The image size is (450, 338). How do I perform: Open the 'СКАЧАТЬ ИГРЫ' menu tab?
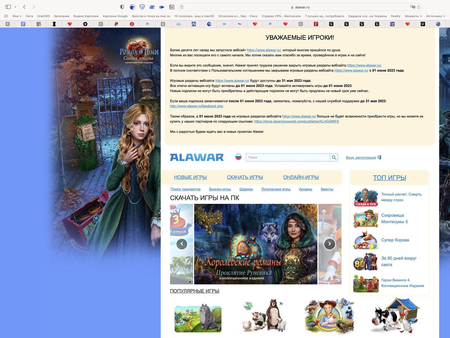coord(245,177)
